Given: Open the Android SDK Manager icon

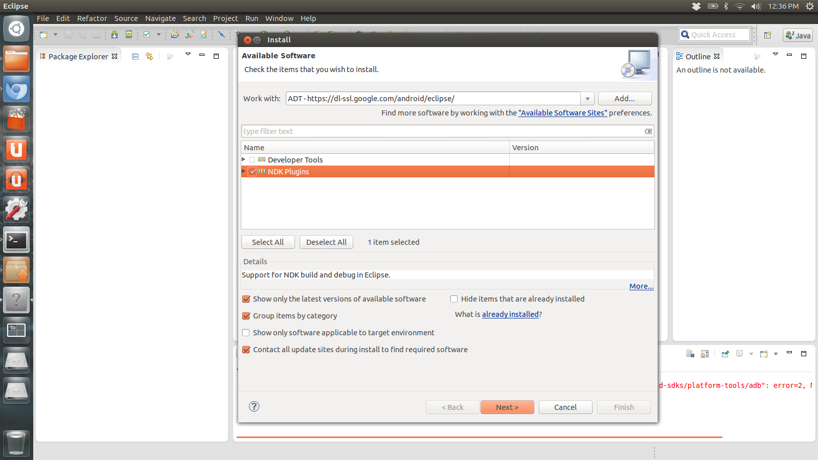Looking at the screenshot, I should click(x=115, y=35).
